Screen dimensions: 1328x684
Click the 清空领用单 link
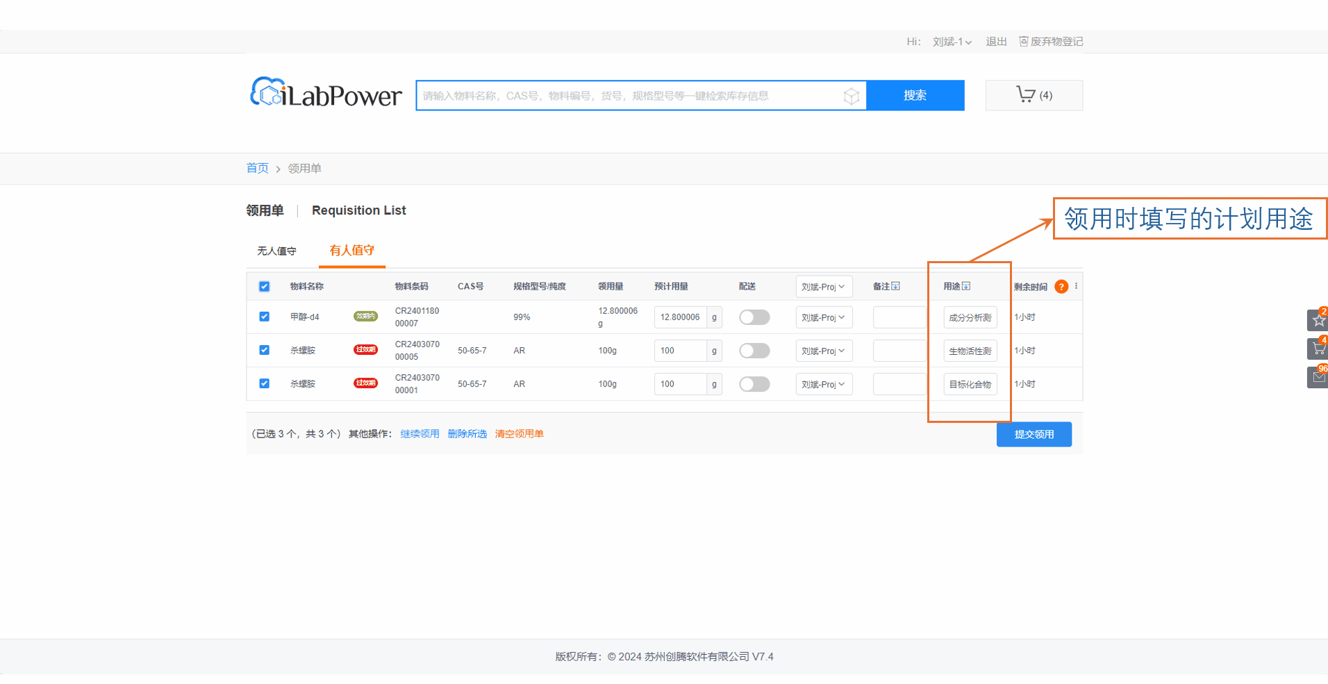point(519,434)
